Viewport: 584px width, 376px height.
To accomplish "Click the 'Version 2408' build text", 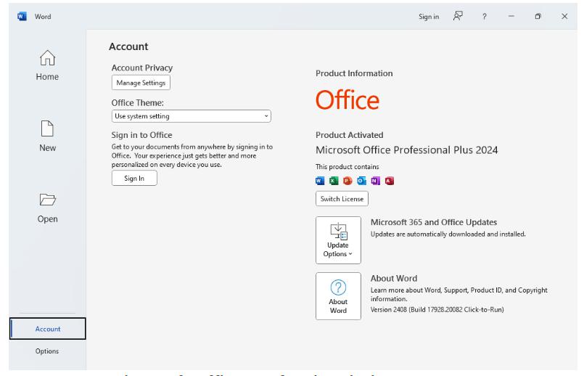I will coord(437,310).
